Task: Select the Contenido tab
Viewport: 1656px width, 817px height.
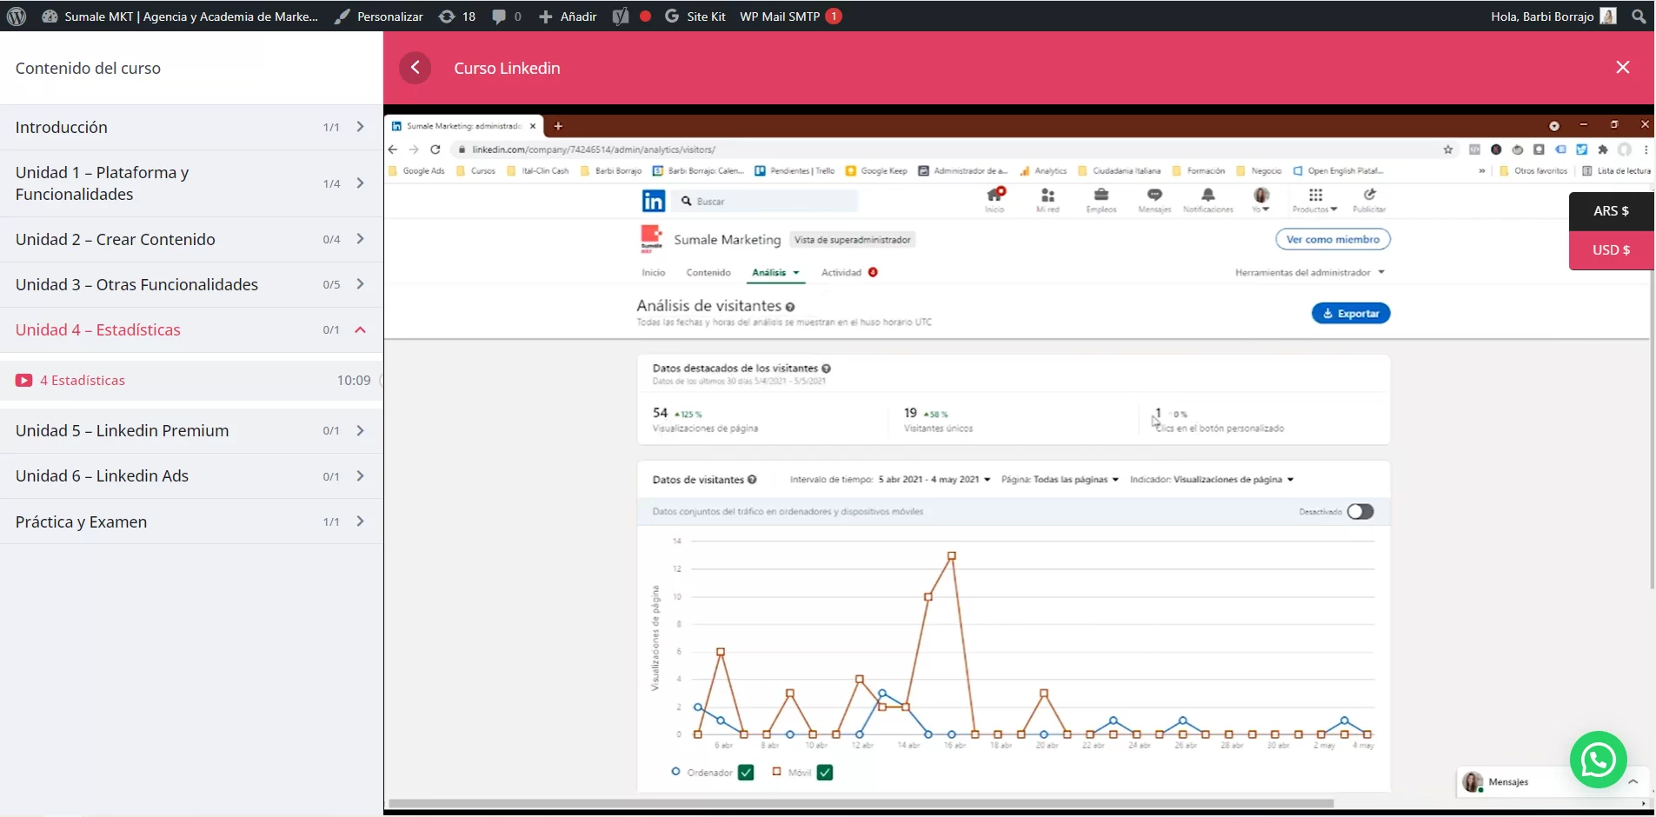Action: pos(708,273)
